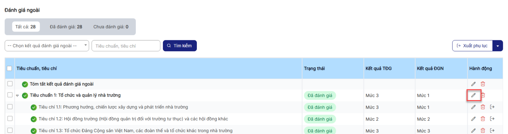Open the Chọn kết quả đánh giá ngoài dropdown
The width and height of the screenshot is (508, 134).
(x=47, y=46)
